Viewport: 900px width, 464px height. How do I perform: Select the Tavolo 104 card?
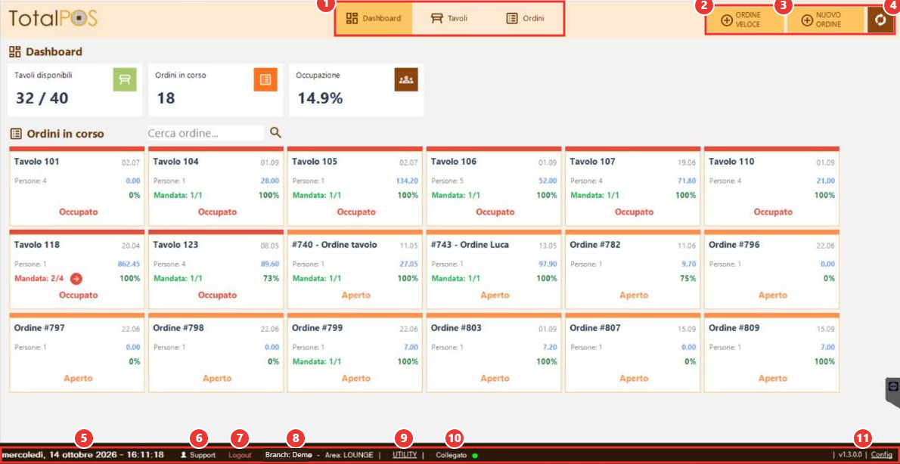216,187
